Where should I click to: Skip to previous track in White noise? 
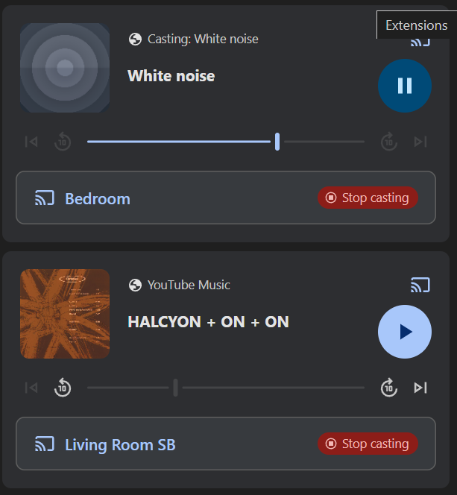[31, 142]
